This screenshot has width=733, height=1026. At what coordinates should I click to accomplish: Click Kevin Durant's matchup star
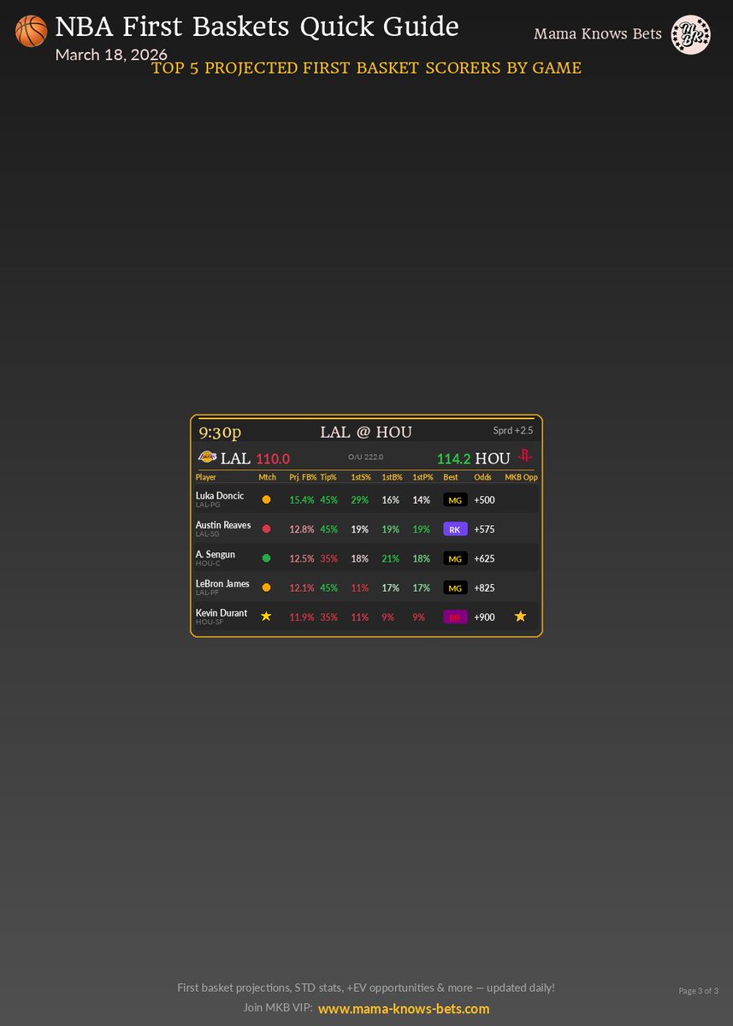point(266,617)
